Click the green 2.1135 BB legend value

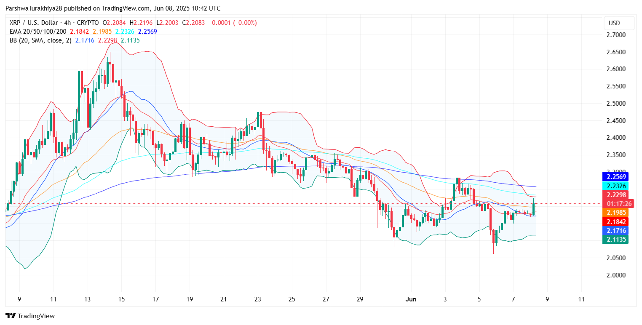130,40
